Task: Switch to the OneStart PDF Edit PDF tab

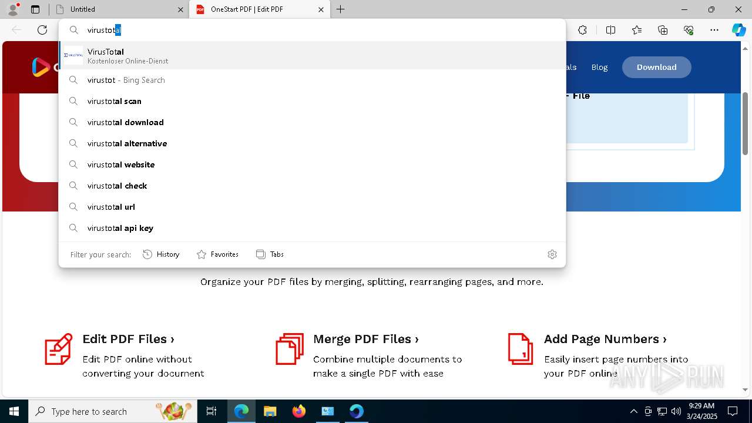Action: (260, 9)
